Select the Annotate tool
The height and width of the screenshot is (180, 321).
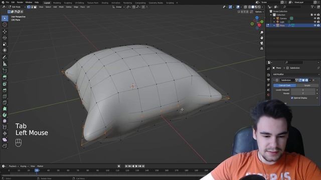click(x=5, y=57)
